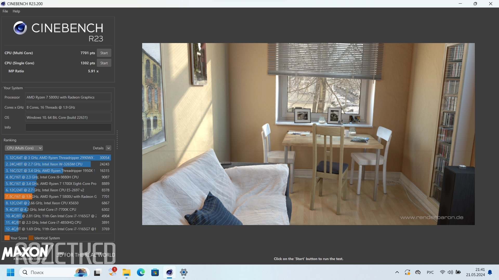499x280 pixels.
Task: Click the Cinebench taskbar icon
Action: point(169,272)
